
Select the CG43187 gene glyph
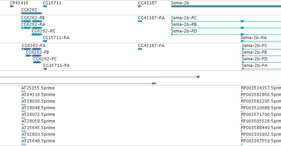pos(140,6)
